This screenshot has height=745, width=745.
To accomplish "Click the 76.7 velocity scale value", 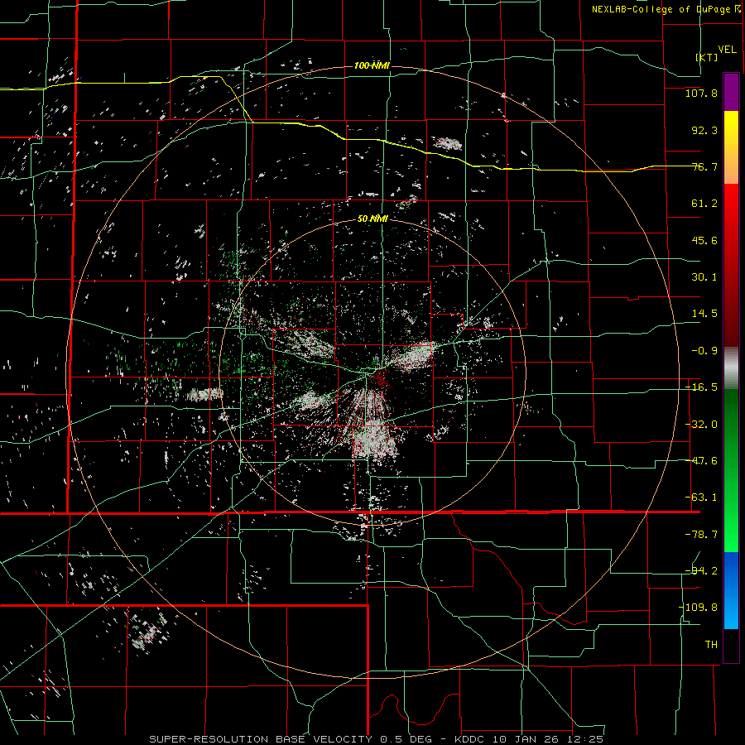I will 704,166.
